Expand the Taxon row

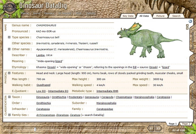click(9, 97)
